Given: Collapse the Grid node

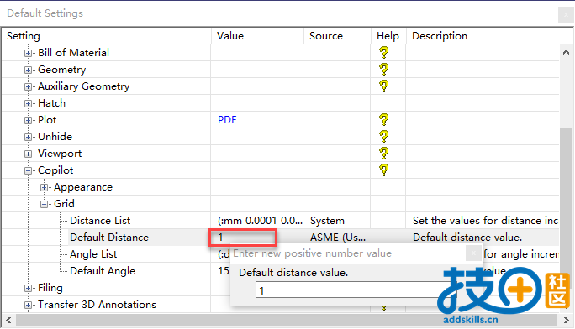Looking at the screenshot, I should (x=44, y=205).
